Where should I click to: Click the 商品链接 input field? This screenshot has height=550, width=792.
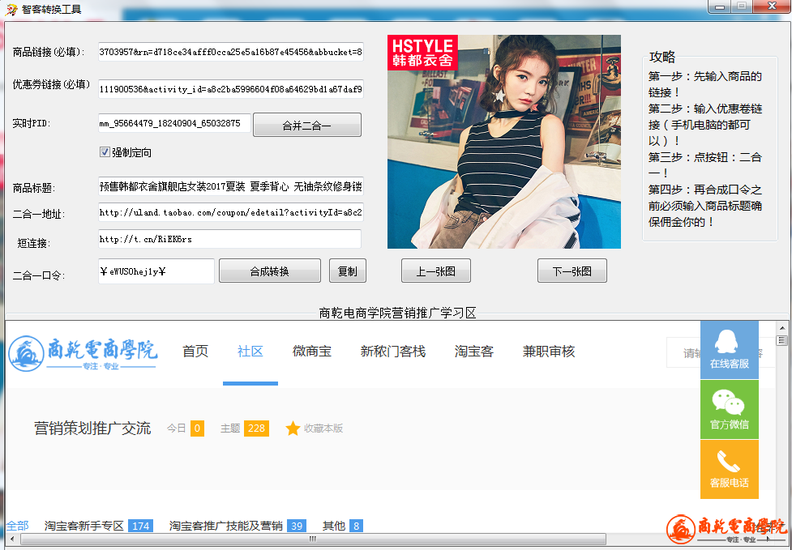[231, 52]
